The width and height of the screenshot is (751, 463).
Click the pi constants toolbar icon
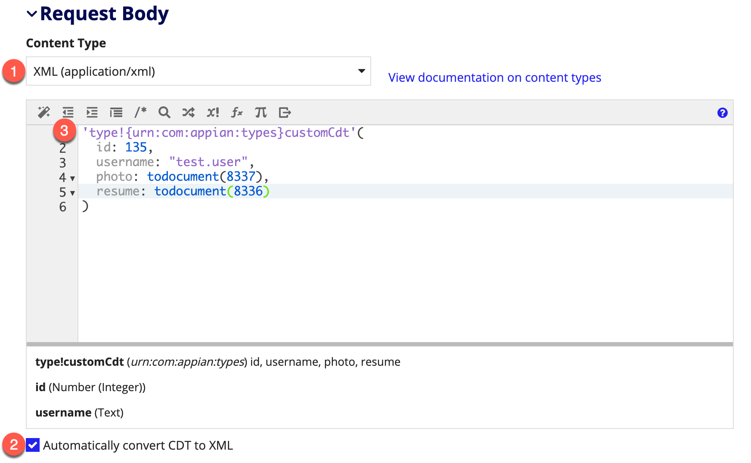point(261,112)
